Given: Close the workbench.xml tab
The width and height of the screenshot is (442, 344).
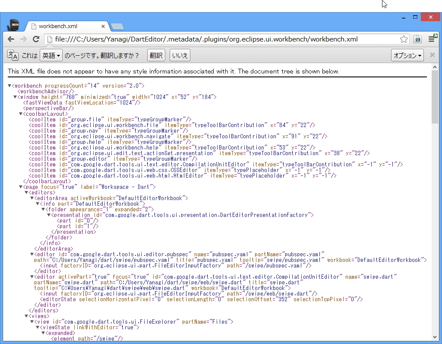Looking at the screenshot, I should [x=103, y=26].
